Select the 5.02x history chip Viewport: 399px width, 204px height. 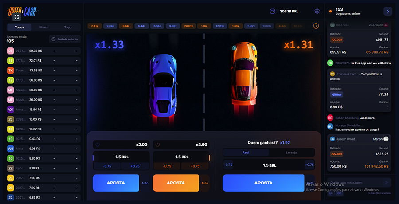tap(251, 26)
